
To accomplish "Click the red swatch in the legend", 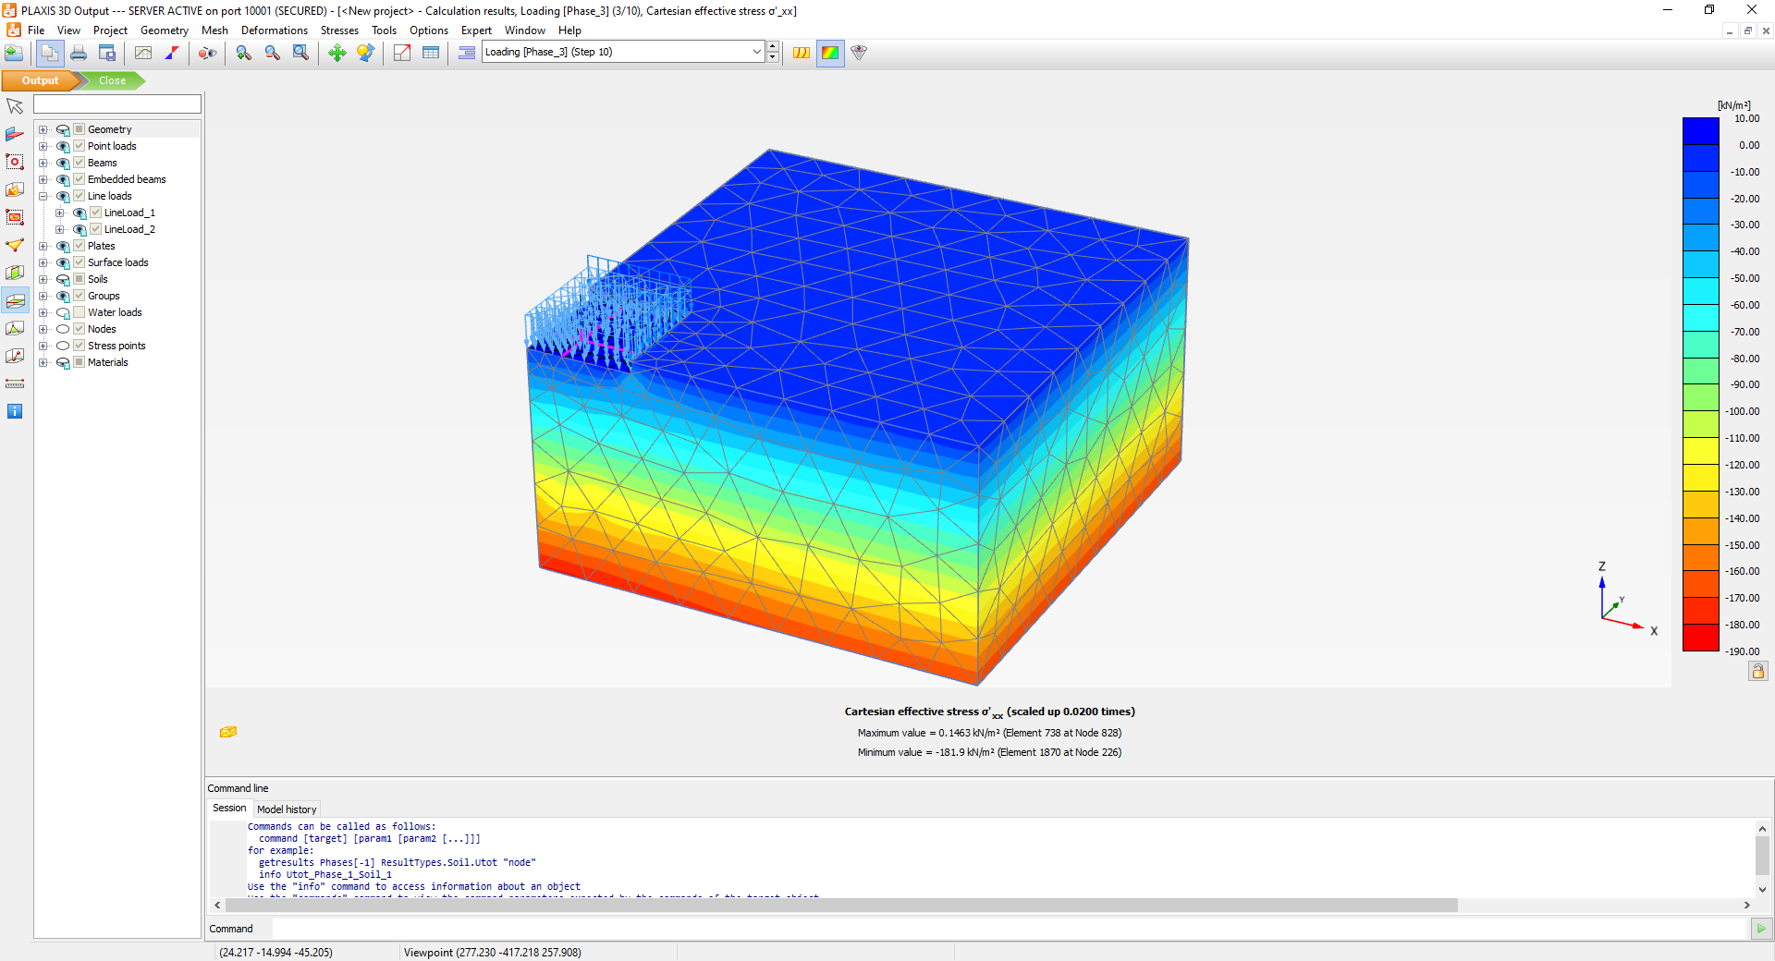I will click(1700, 638).
